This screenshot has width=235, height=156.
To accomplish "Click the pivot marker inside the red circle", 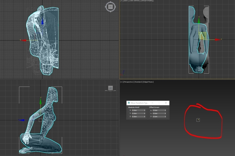I will coord(198,120).
